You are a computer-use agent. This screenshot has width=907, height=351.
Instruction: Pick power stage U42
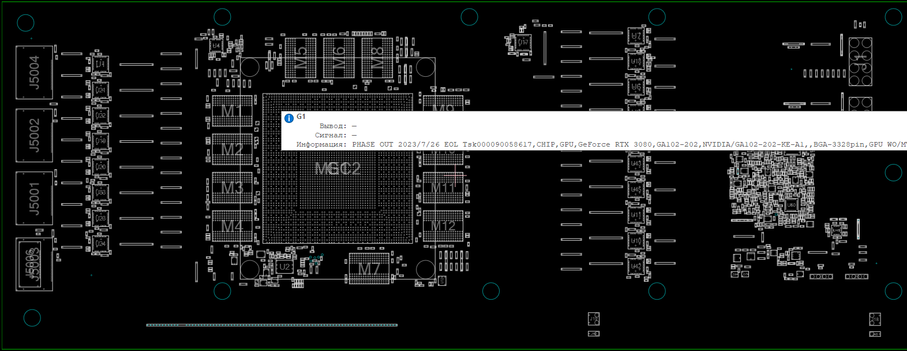pyautogui.click(x=636, y=266)
